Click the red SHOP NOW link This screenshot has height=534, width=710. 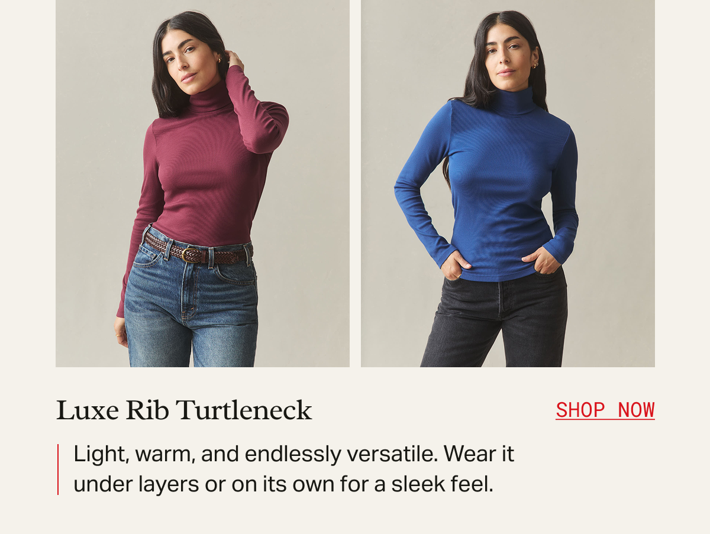click(605, 410)
